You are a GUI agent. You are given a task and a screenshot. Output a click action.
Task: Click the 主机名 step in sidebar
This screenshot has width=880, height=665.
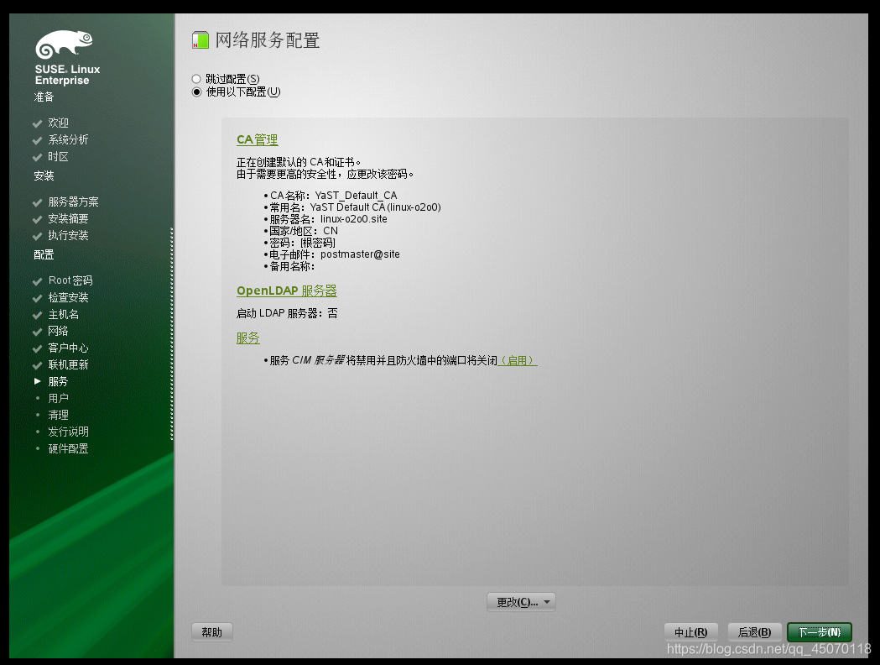click(64, 315)
